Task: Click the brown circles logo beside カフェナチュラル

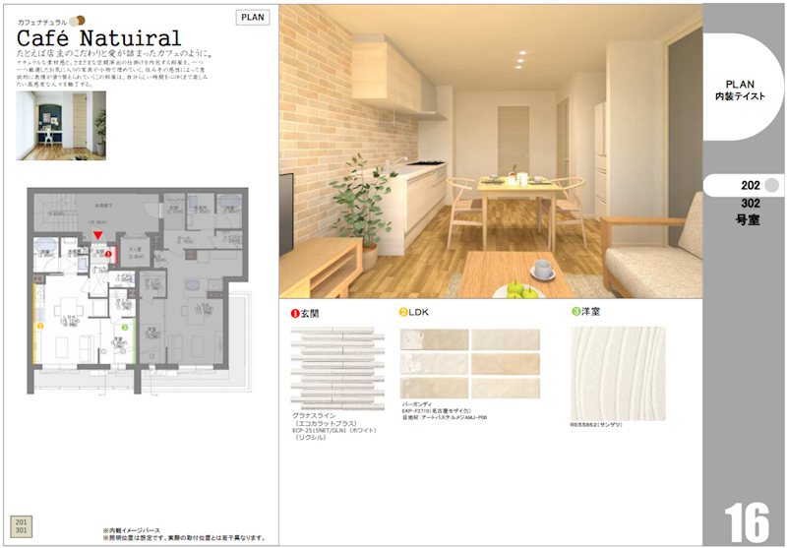Action: coord(80,20)
